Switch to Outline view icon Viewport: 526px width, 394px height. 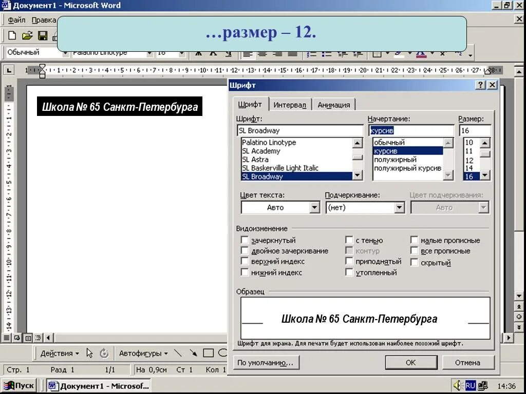coord(38,338)
